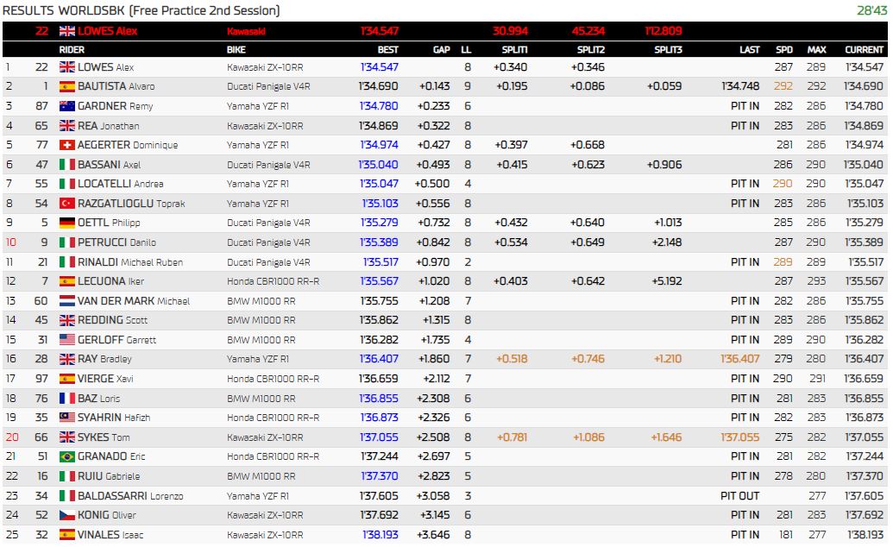Click the Australian flag beside GARDNER Remy
This screenshot has width=893, height=547.
pos(67,106)
